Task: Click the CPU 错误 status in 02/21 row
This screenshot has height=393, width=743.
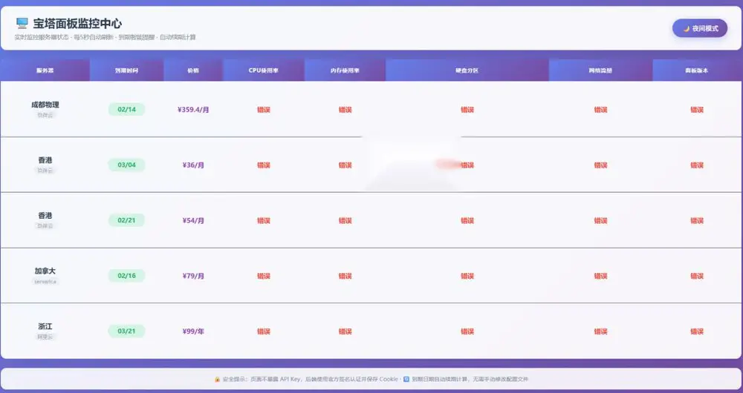Action: tap(264, 220)
